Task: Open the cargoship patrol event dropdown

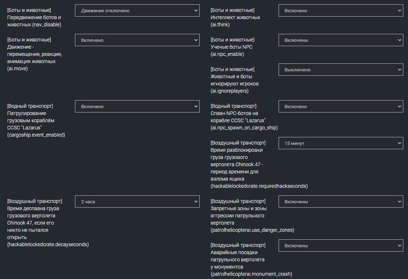Action: tap(137, 106)
